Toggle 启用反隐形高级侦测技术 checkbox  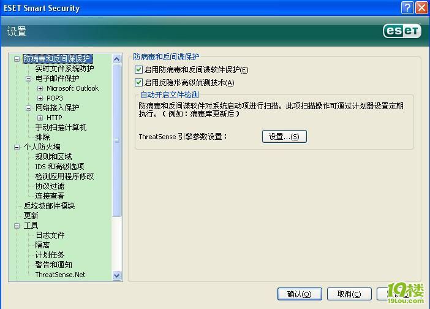pyautogui.click(x=138, y=82)
